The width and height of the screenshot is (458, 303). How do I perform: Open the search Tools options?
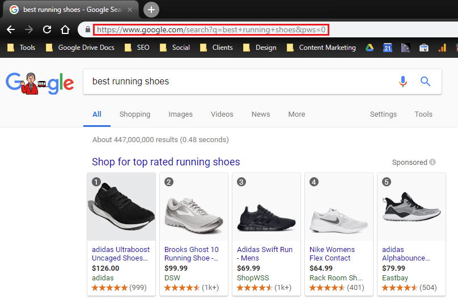(423, 114)
